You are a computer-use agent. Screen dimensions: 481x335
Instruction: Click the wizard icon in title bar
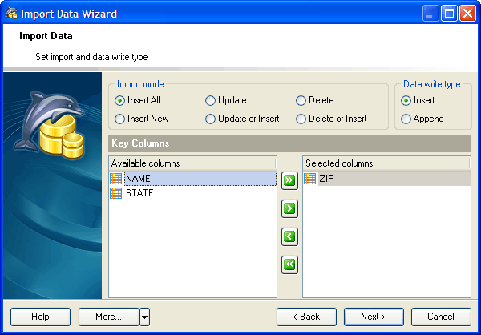click(x=11, y=13)
